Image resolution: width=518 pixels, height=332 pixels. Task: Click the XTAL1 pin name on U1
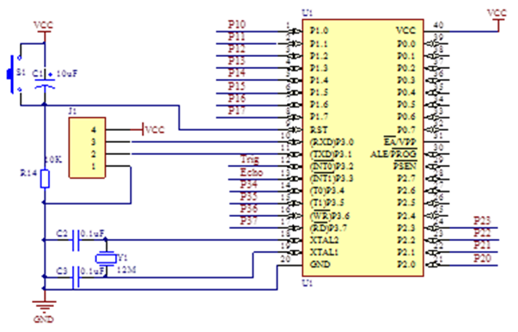click(x=324, y=252)
